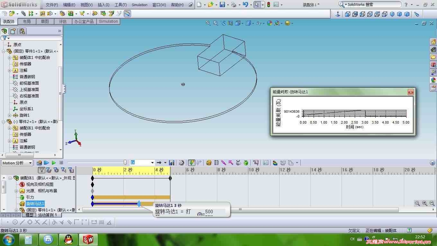
Task: Select 坐标系1 in the feature tree
Action: [26, 109]
